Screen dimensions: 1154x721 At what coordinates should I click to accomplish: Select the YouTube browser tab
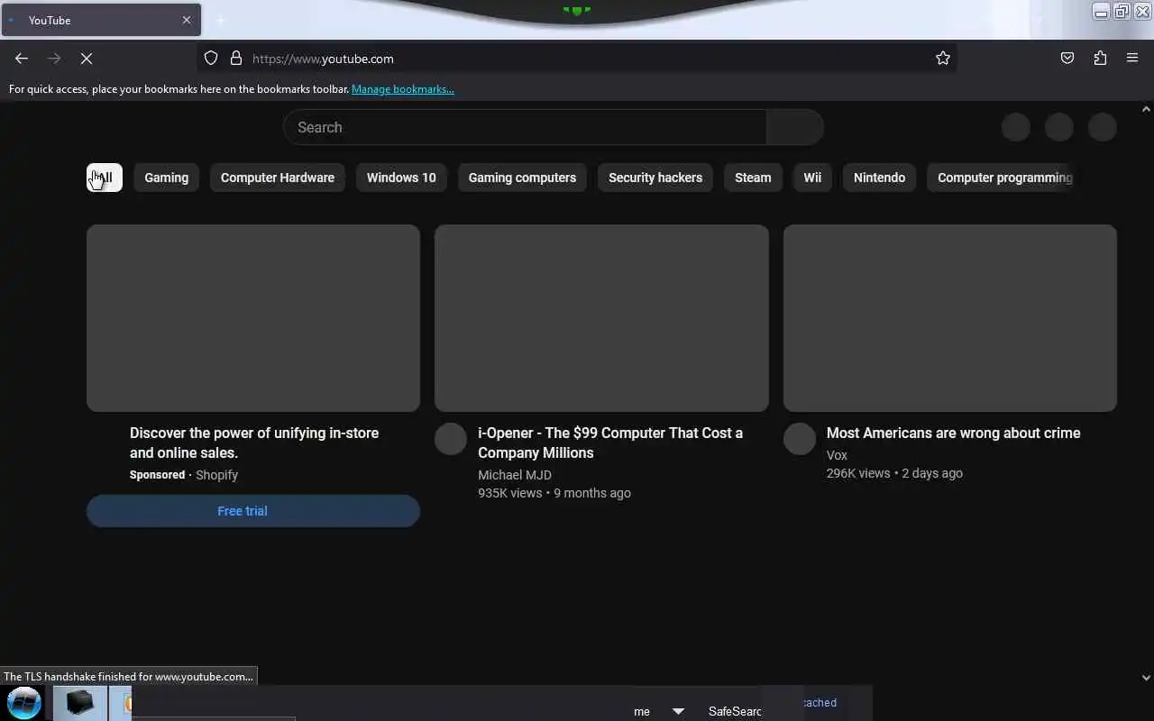point(100,20)
